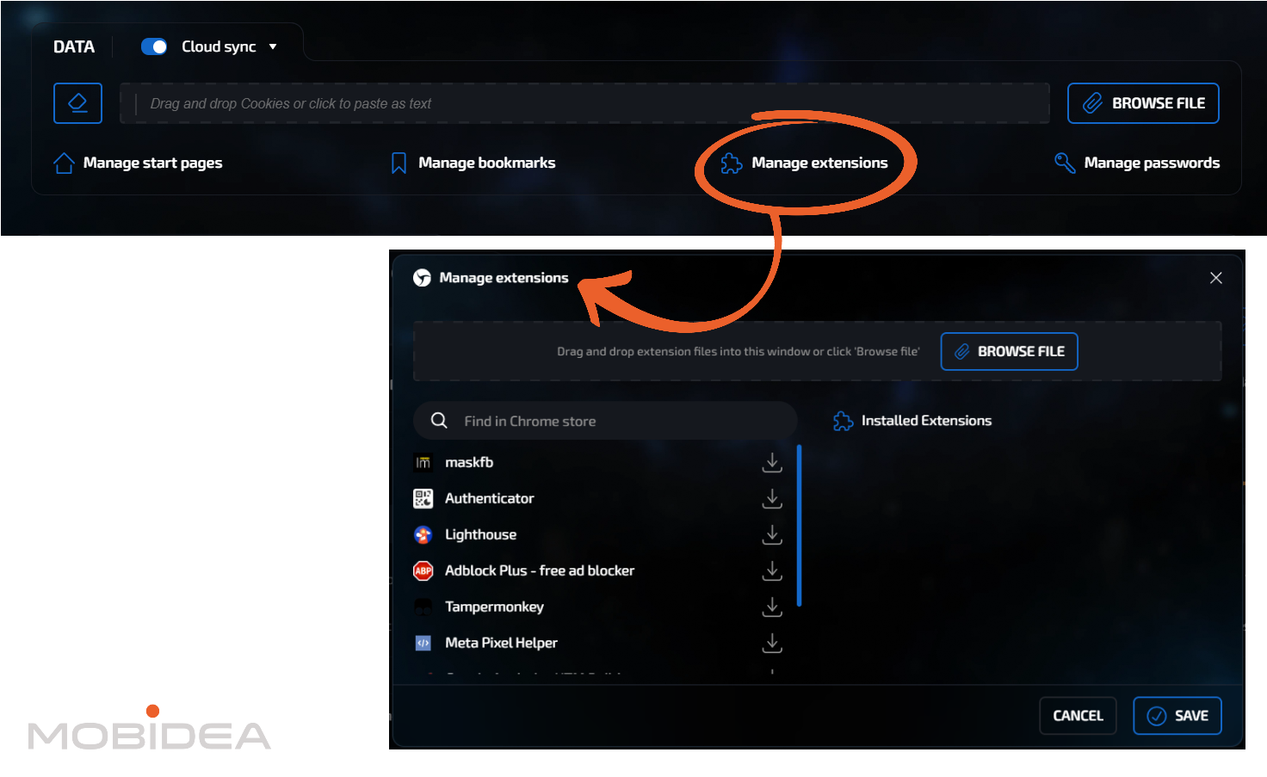Screen dimensions: 1267x777
Task: Download the Meta Pixel Helper extension
Action: (x=772, y=644)
